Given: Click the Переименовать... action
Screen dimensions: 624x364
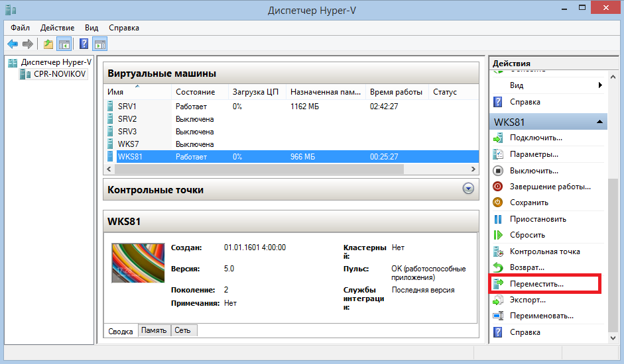Looking at the screenshot, I should (541, 316).
